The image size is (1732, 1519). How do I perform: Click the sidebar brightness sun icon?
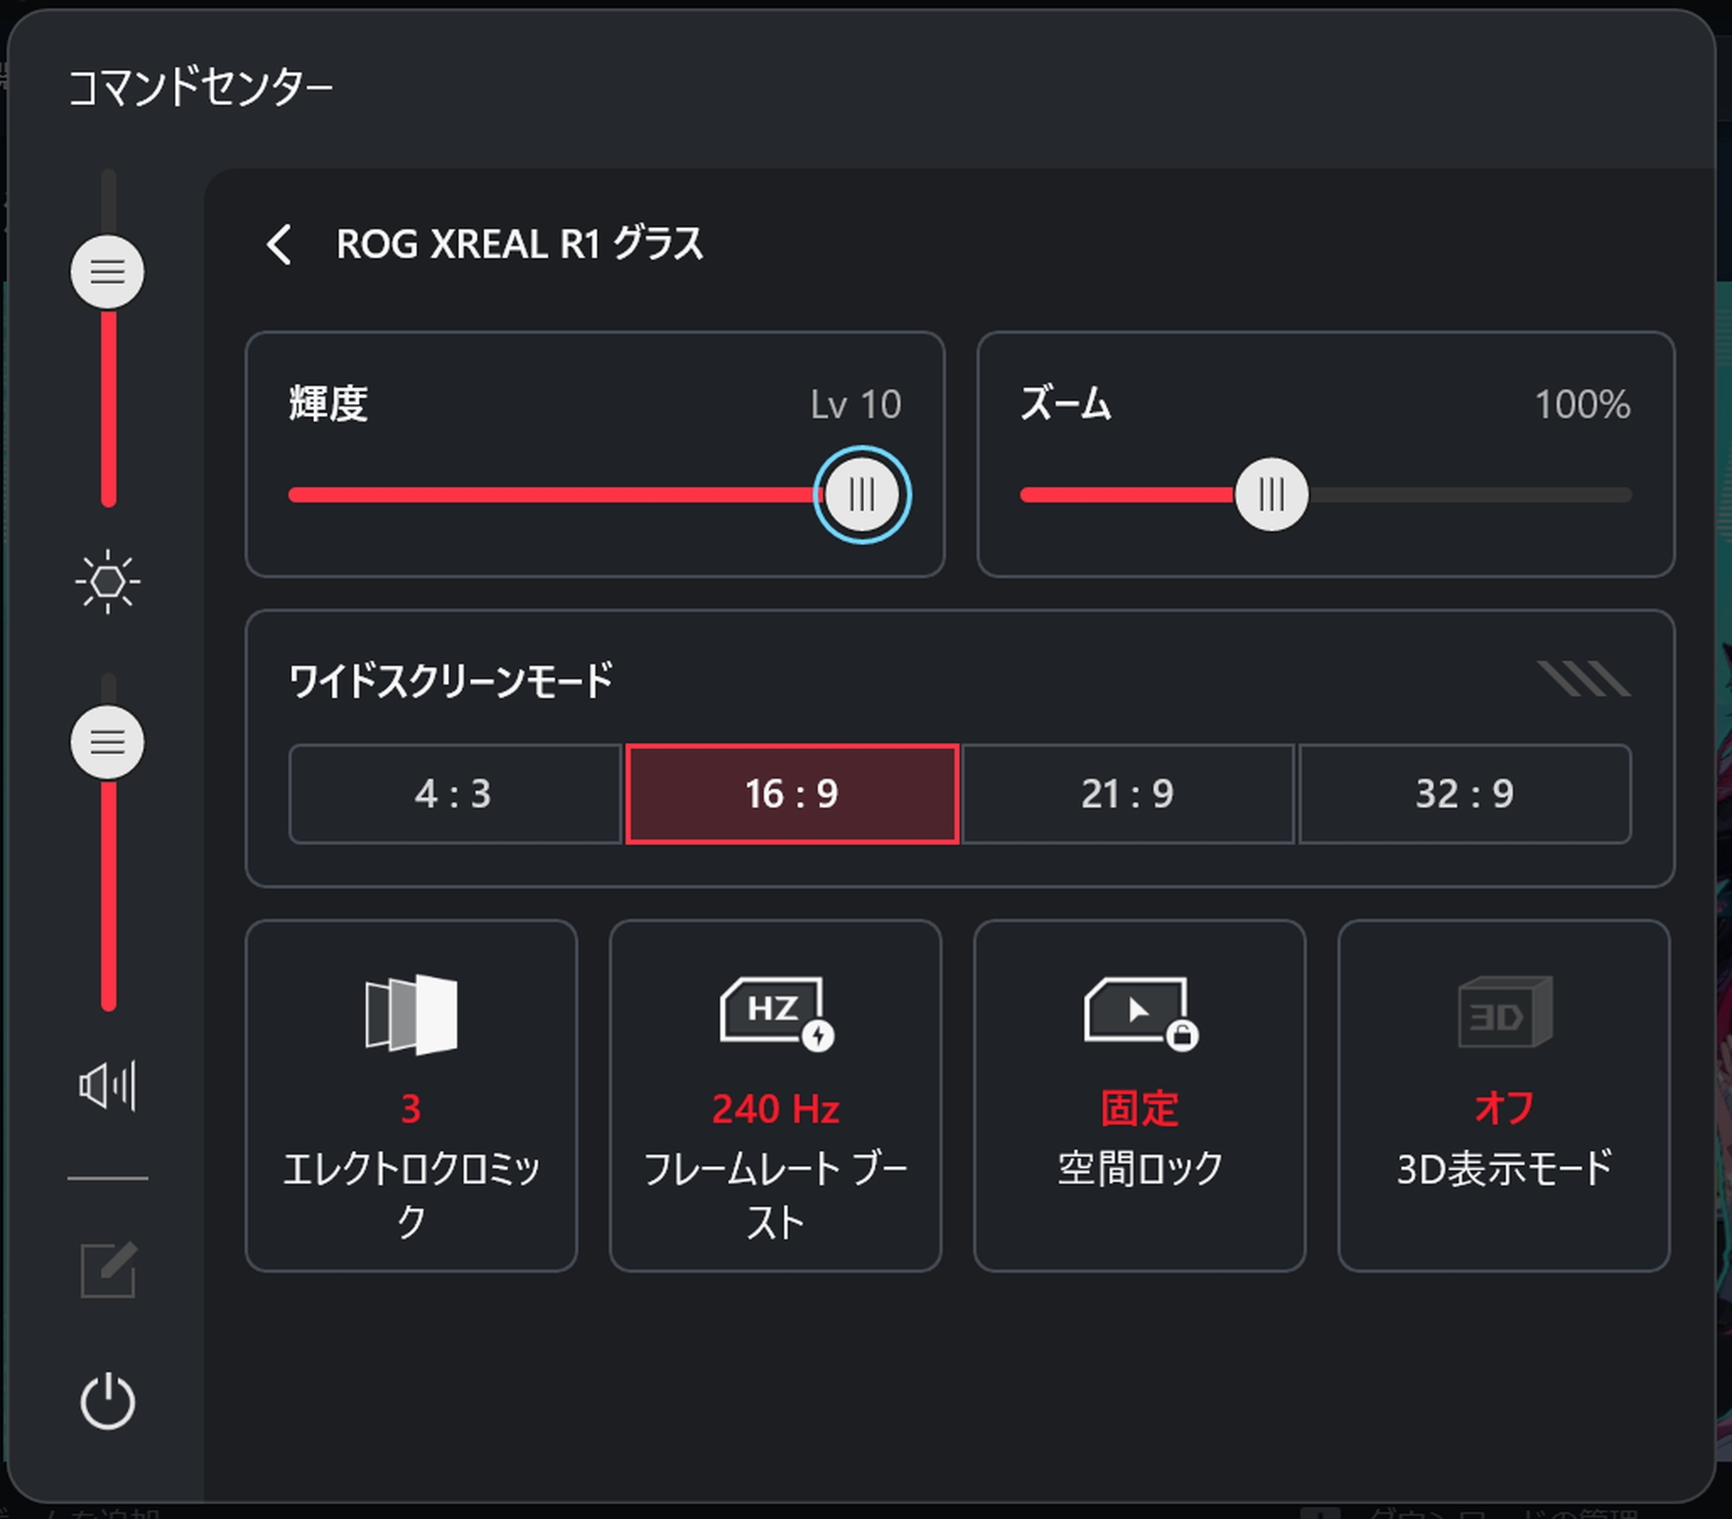tap(107, 582)
